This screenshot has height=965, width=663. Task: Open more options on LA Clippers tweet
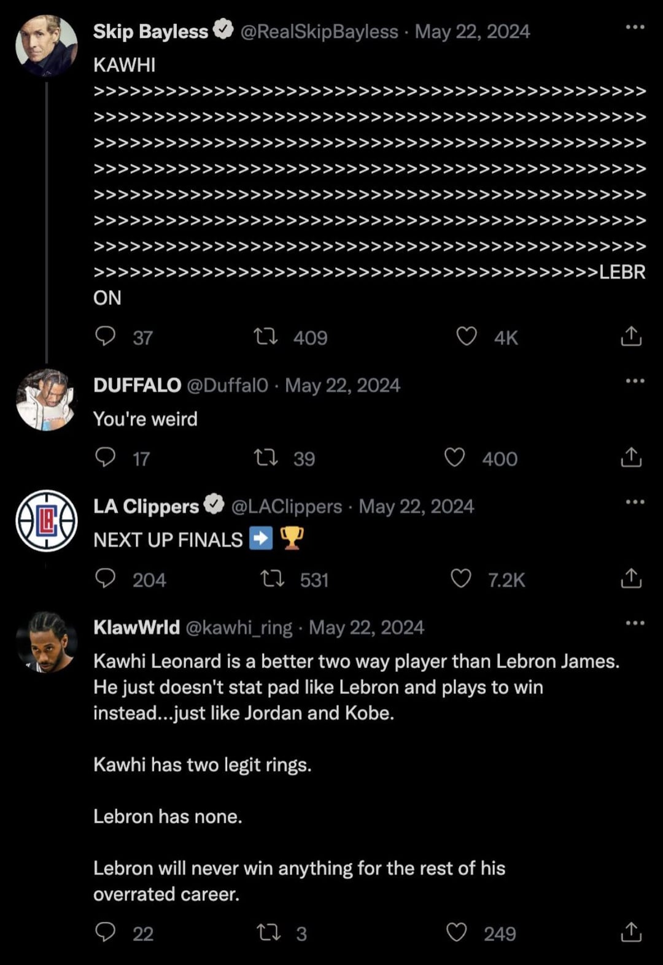click(635, 502)
